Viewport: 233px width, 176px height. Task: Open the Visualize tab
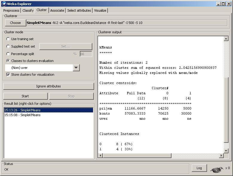[100, 10]
